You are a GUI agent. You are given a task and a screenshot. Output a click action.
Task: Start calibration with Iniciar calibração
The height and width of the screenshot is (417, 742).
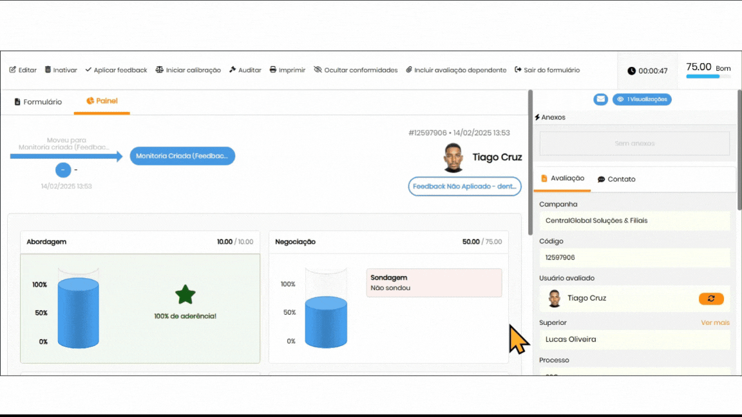pyautogui.click(x=188, y=70)
